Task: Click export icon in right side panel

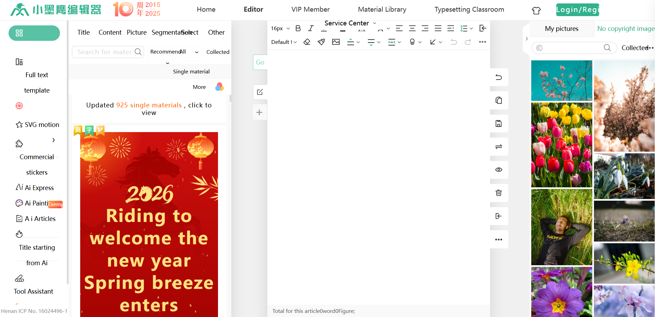Action: pos(499,216)
